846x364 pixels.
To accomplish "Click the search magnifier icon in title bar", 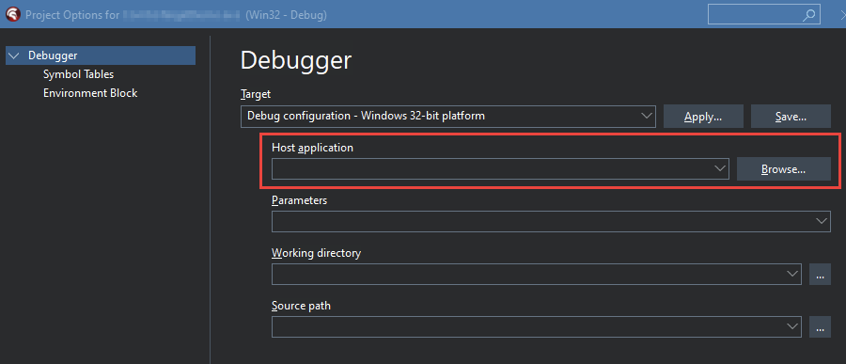I will click(x=808, y=15).
